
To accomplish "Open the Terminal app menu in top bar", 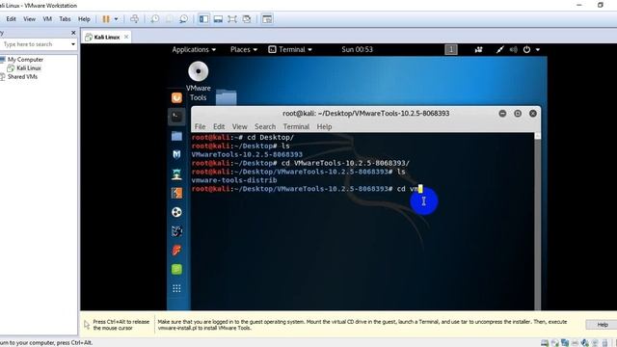I will click(x=290, y=49).
